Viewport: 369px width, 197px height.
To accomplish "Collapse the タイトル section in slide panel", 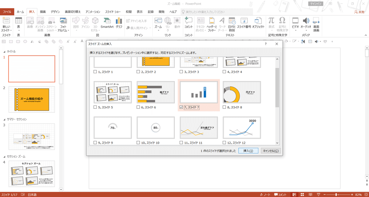I will pos(4,51).
